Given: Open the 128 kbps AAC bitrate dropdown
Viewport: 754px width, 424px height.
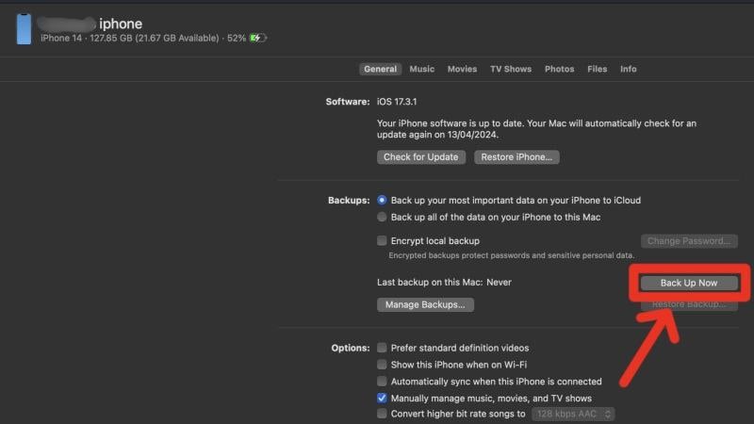Looking at the screenshot, I should coord(573,414).
